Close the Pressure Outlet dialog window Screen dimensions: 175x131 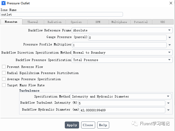coord(171,3)
